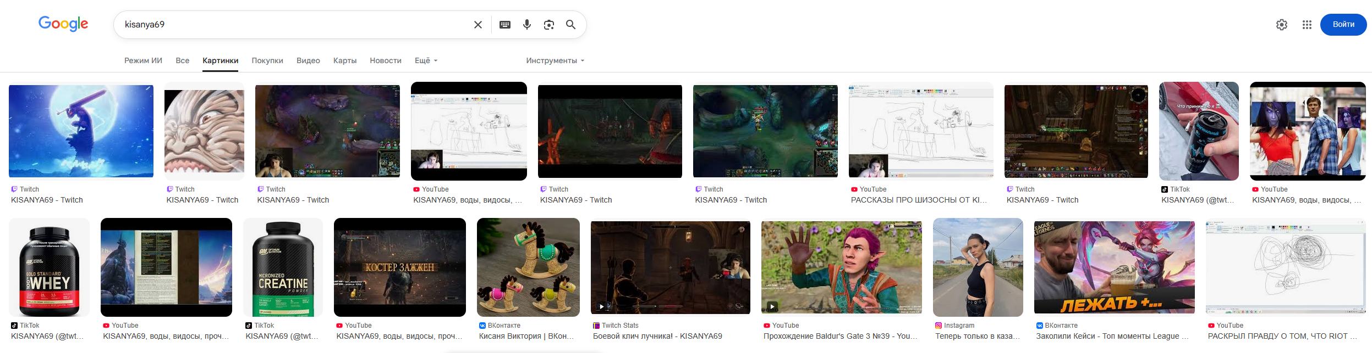
Task: Click the Войти sign-in button
Action: 1343,25
